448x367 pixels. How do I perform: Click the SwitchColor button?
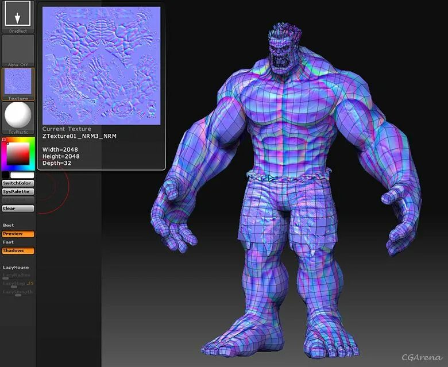18,183
